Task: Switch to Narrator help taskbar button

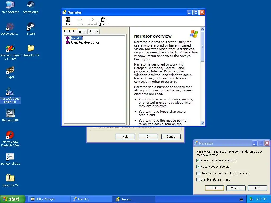Action: click(x=134, y=199)
